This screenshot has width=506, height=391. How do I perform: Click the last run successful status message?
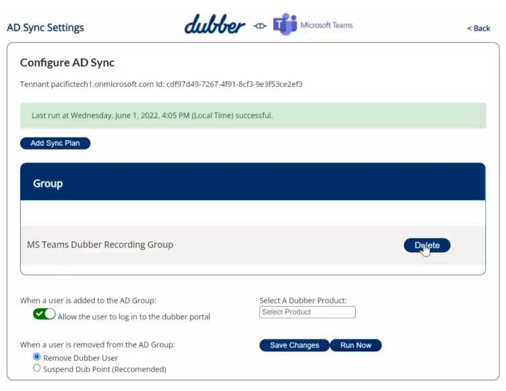tap(253, 115)
